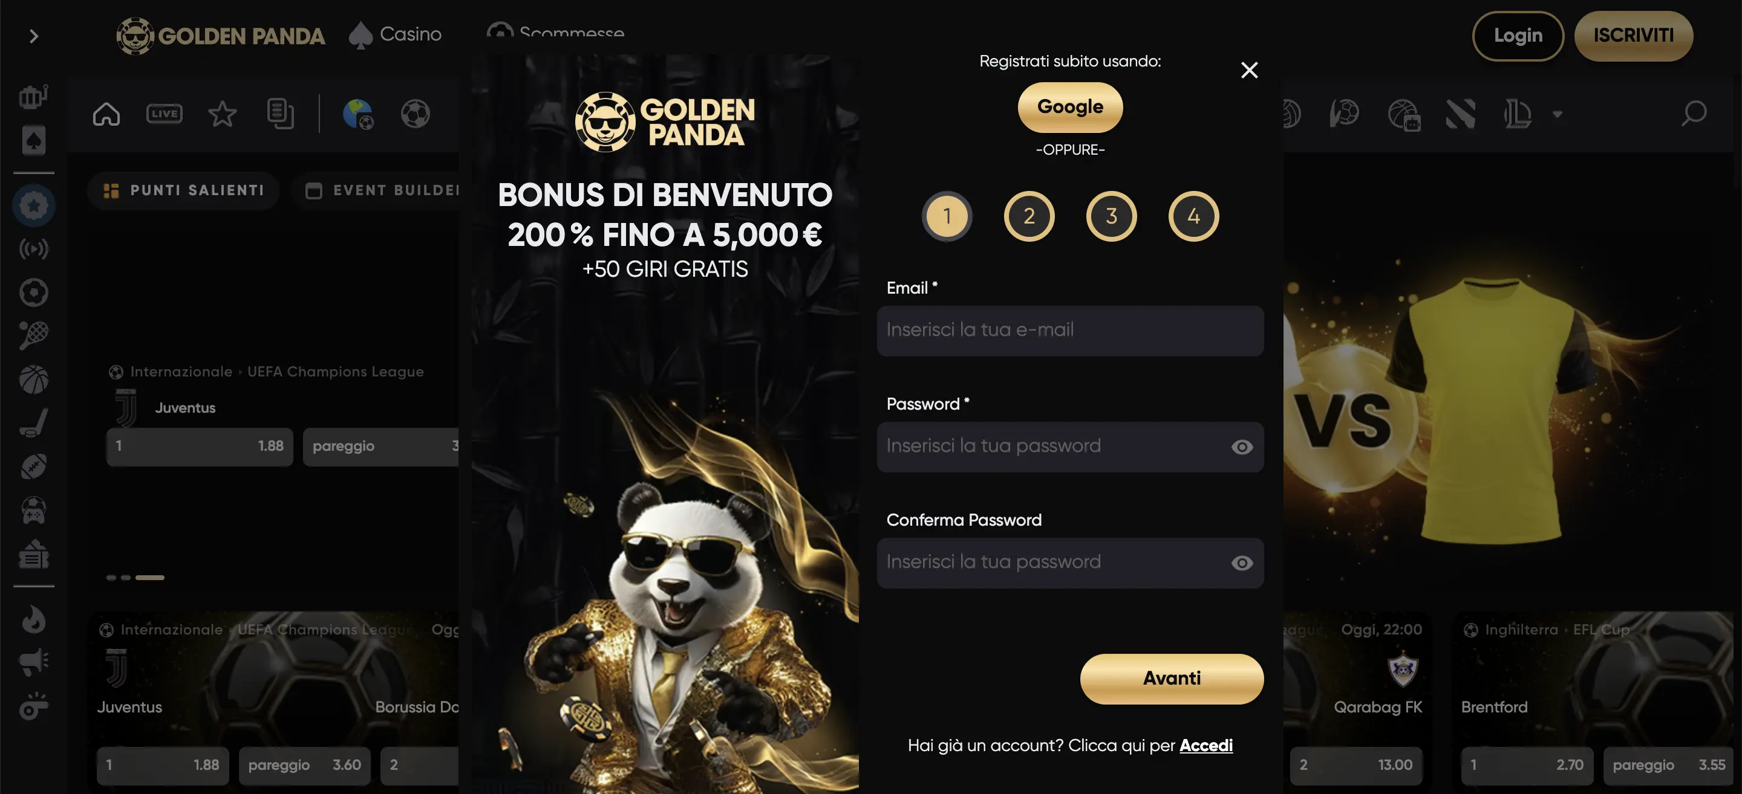Image resolution: width=1742 pixels, height=794 pixels.
Task: Open the tennis racket sidebar icon
Action: click(x=34, y=335)
